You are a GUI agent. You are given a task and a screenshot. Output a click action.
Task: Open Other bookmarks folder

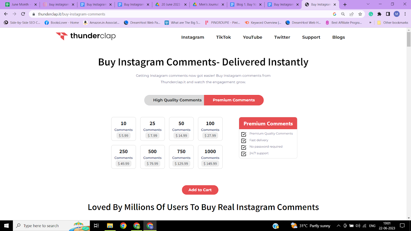point(393,23)
